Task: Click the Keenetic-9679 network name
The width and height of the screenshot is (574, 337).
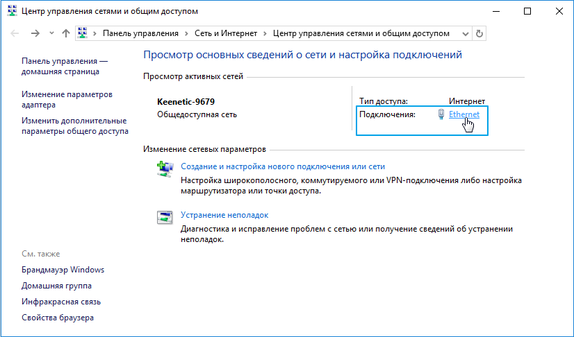Action: tap(186, 101)
